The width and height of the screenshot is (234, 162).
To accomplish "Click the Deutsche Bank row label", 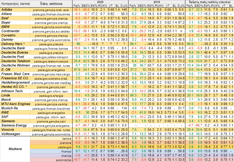I will pos(15,48).
